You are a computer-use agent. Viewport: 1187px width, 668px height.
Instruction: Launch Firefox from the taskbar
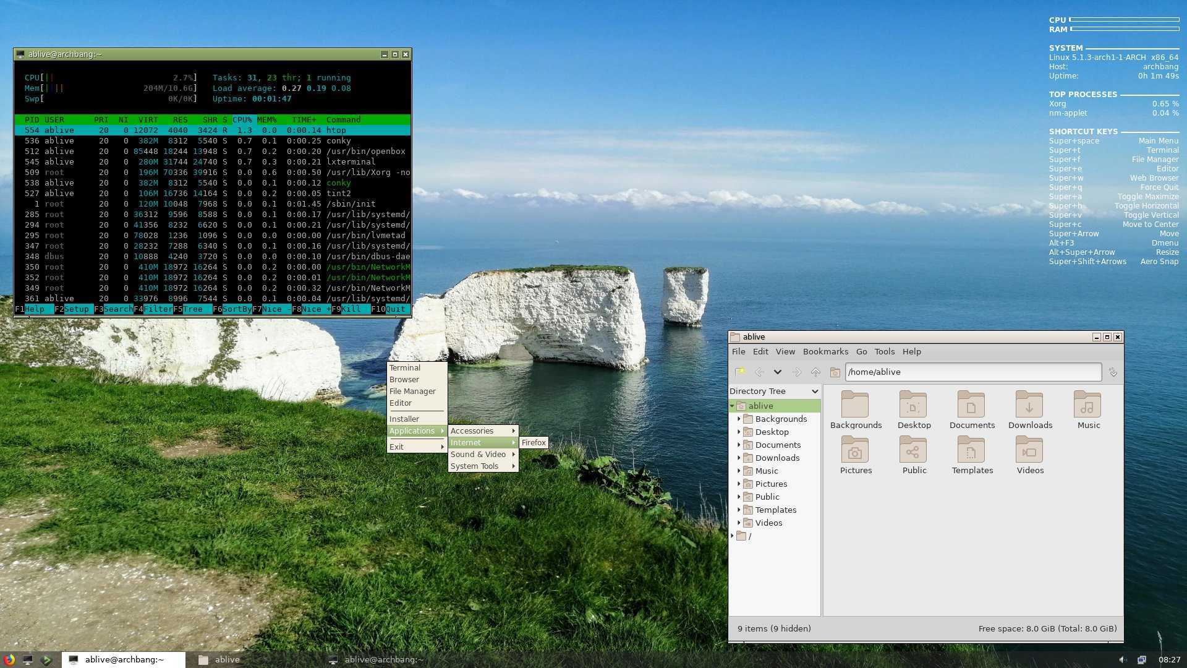point(9,659)
